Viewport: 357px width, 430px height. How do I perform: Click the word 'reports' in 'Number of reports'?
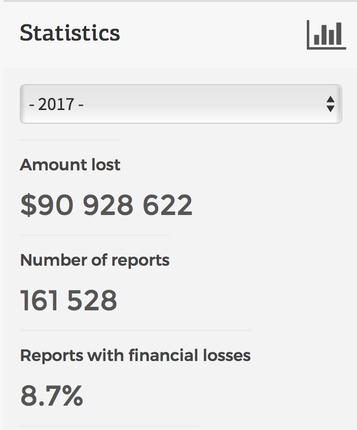[141, 261]
